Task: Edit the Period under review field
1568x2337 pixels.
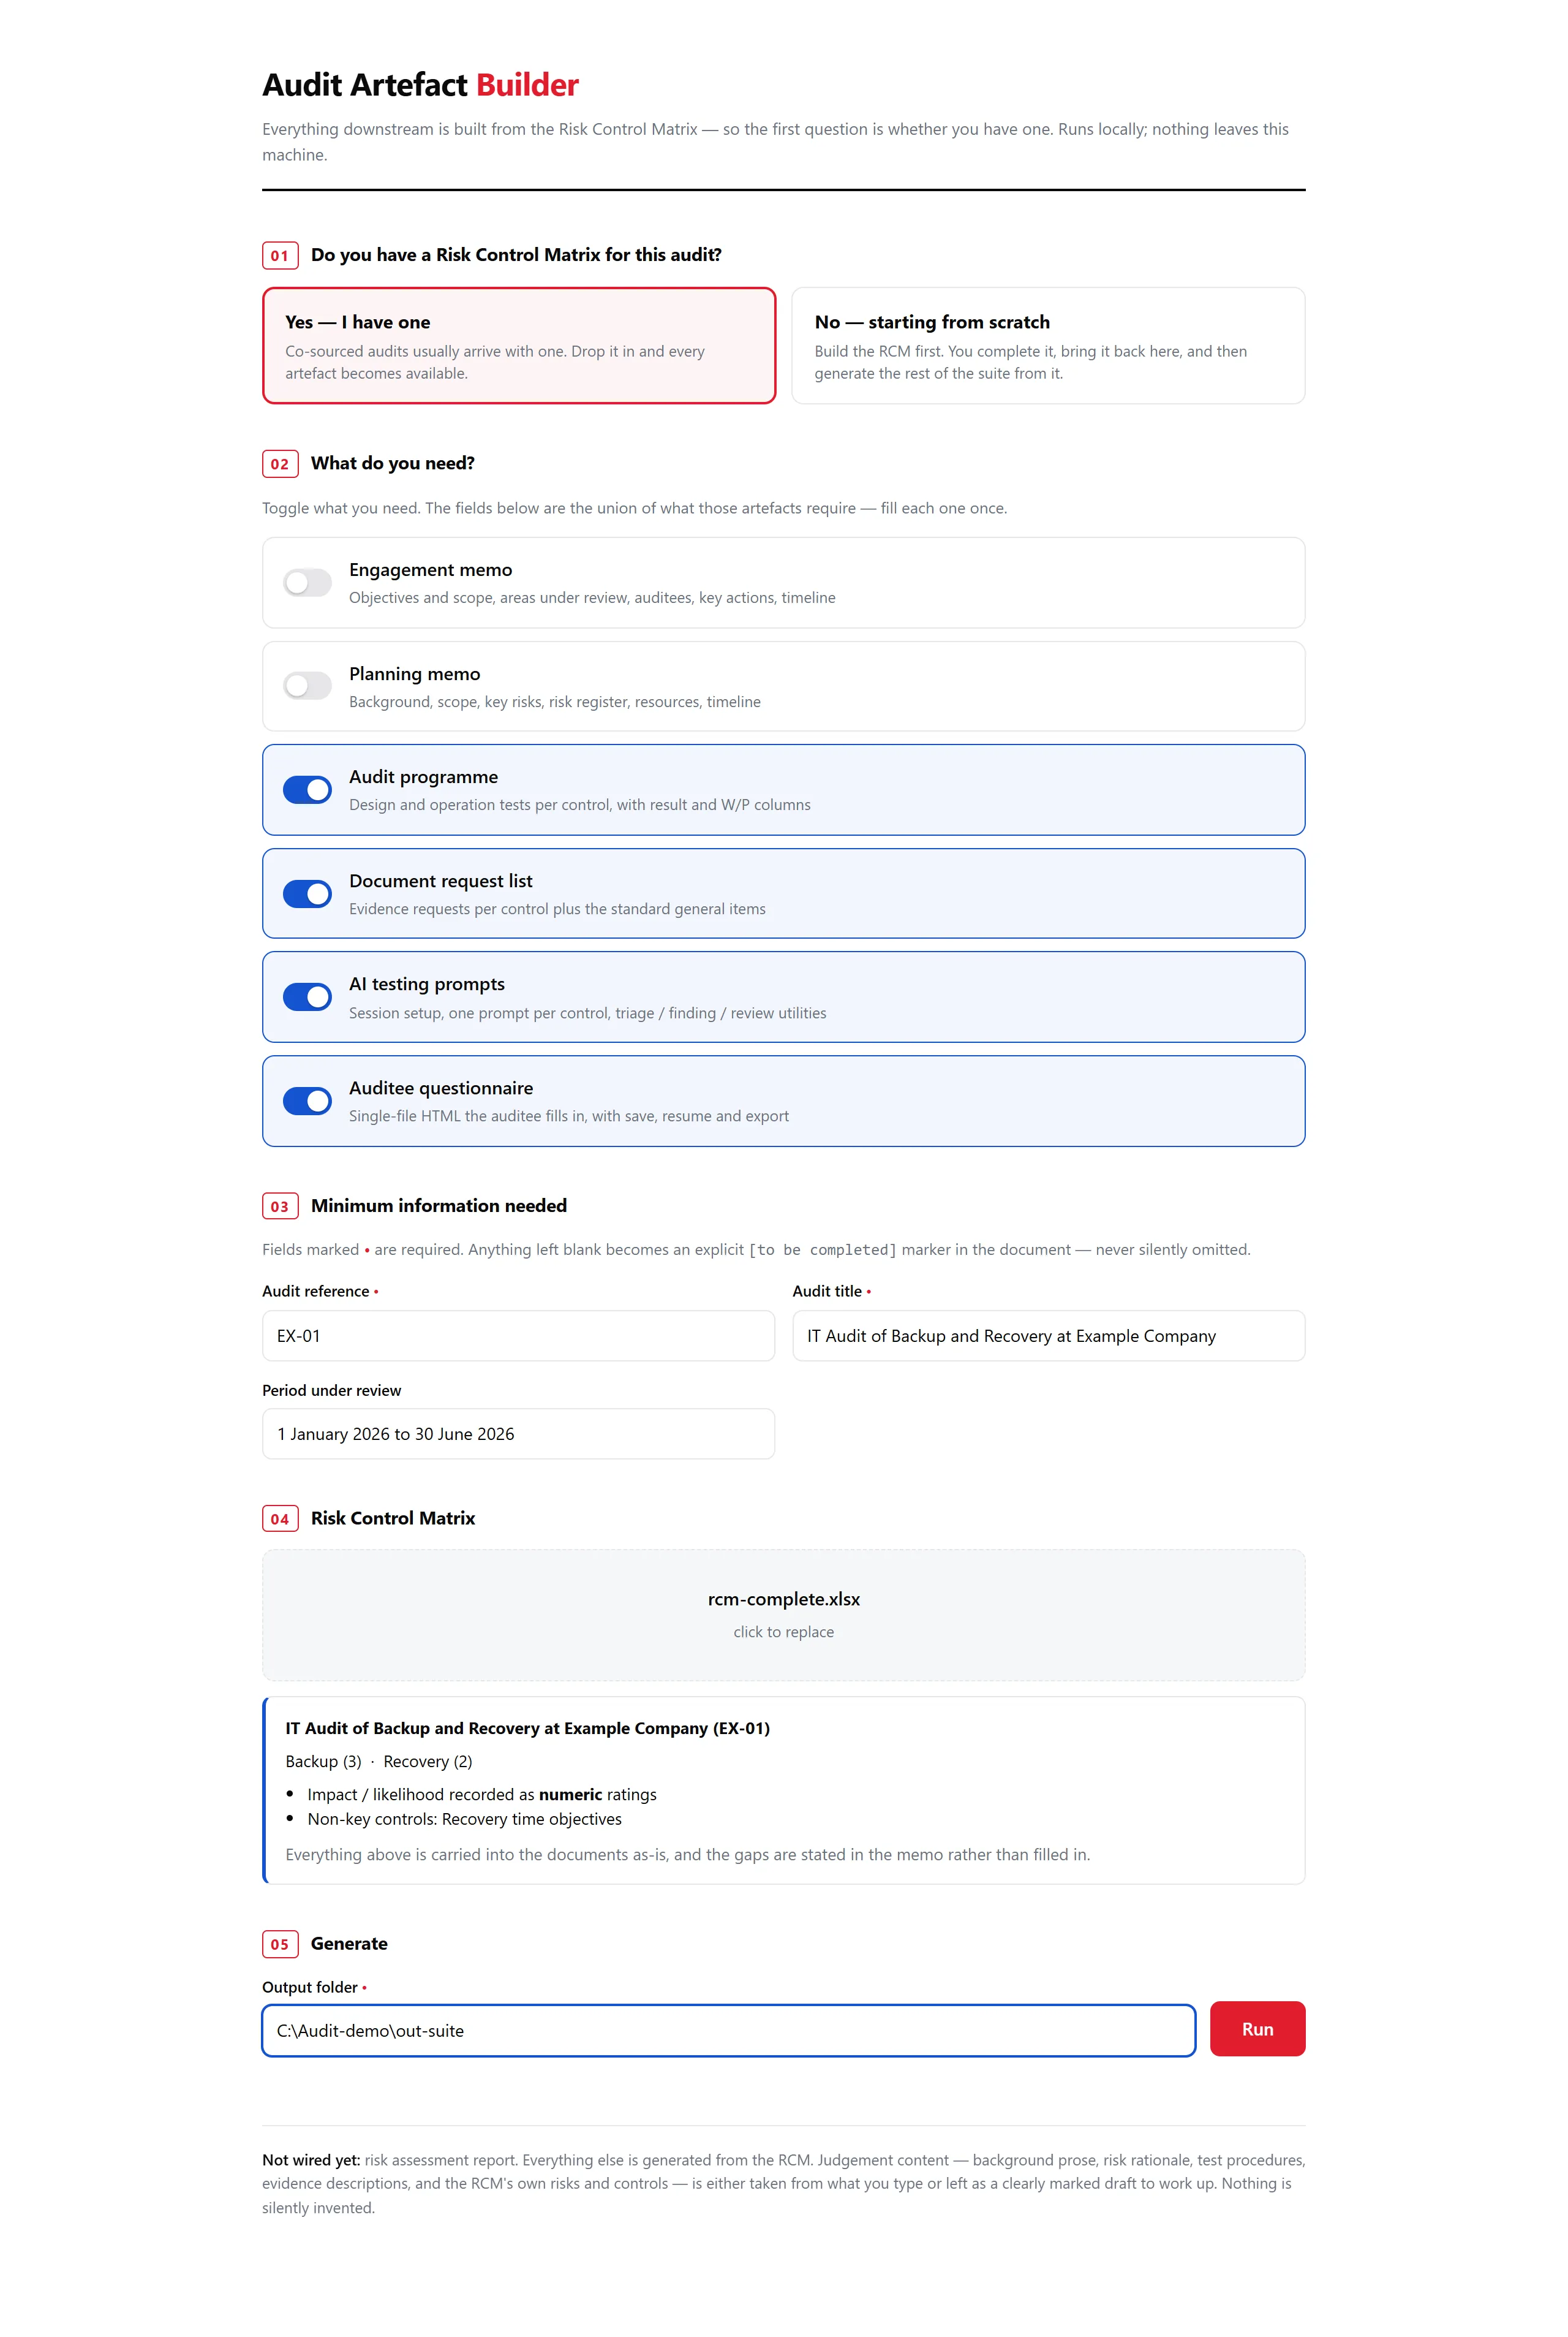Action: (x=518, y=1434)
